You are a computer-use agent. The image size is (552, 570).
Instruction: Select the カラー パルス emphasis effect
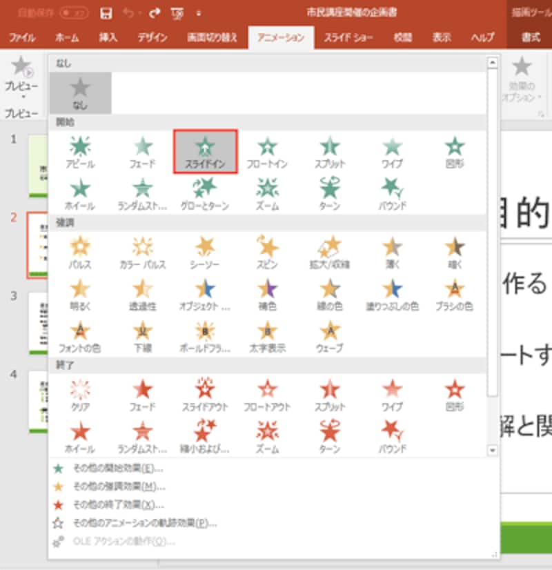pos(142,253)
